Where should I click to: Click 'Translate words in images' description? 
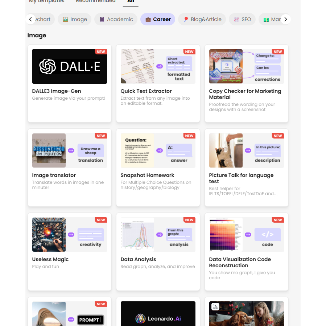coord(68,185)
